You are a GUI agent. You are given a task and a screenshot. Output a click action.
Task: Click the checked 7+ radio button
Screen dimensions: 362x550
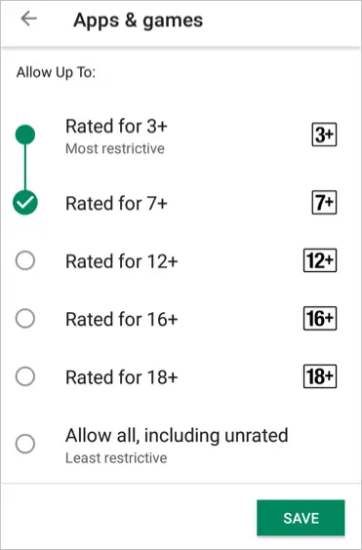point(25,203)
